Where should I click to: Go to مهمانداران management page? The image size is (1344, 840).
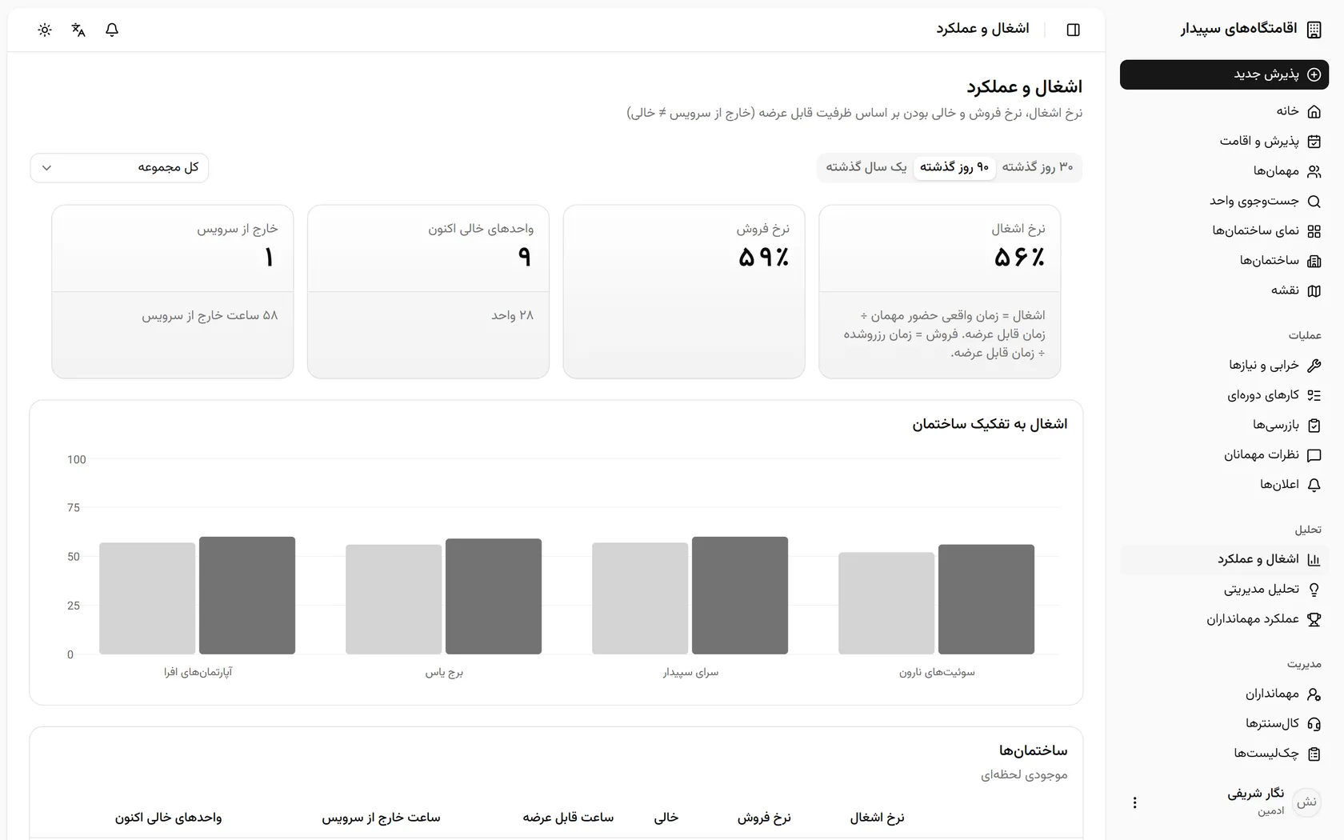[1224, 694]
